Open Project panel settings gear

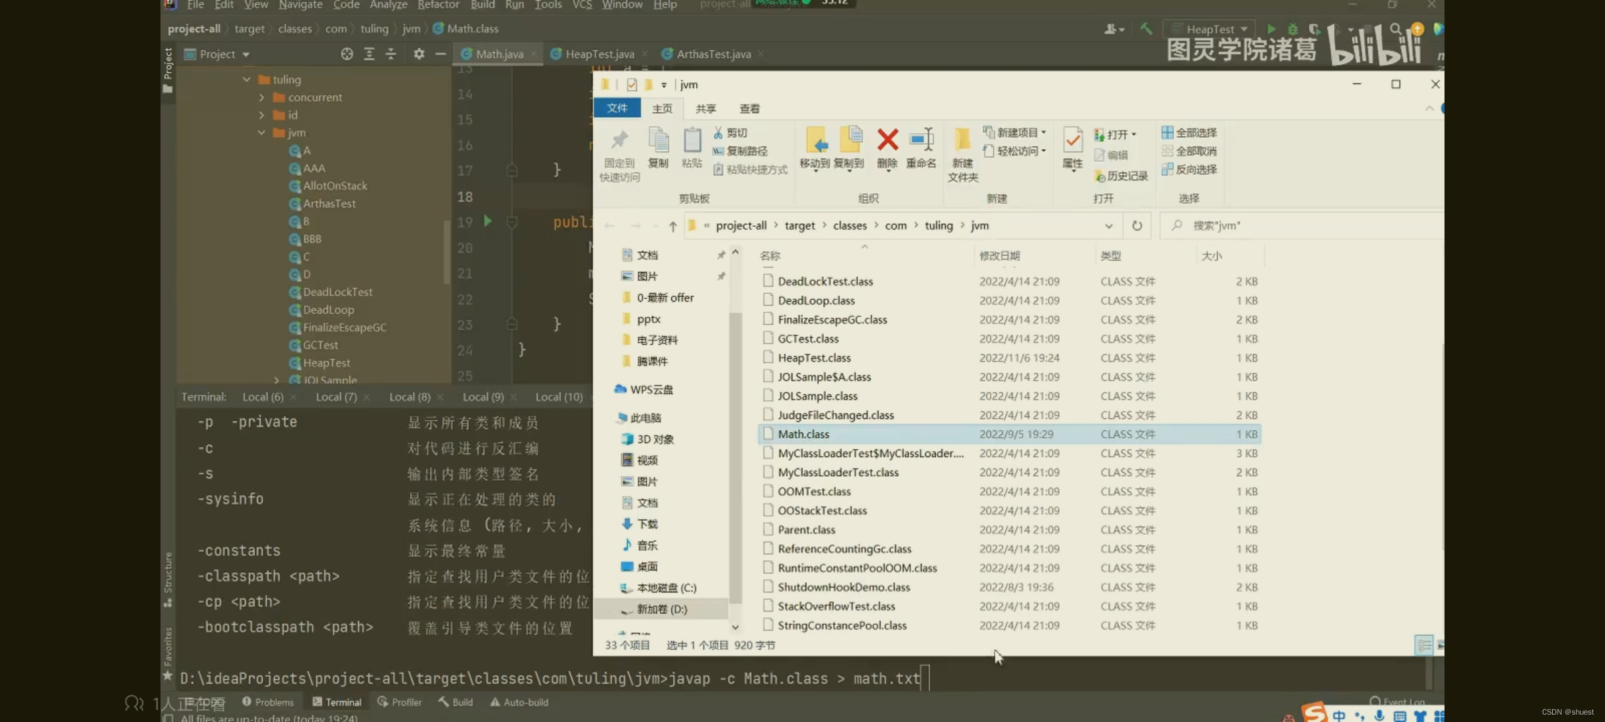[x=419, y=54]
